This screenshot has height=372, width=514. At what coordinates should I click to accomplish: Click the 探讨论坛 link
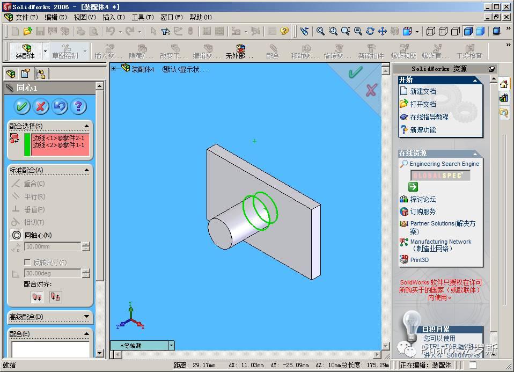pos(423,199)
